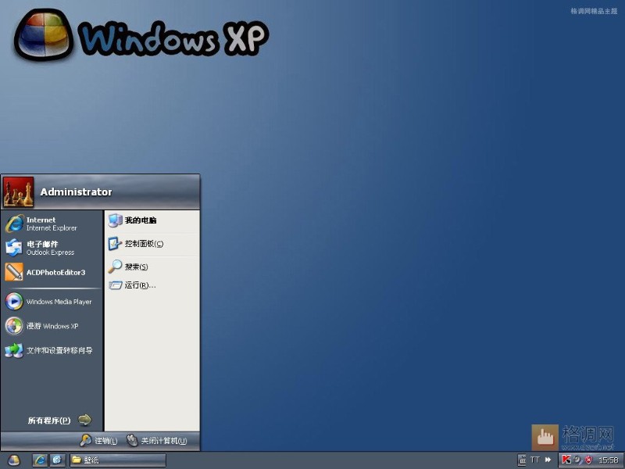Switch to the 壁纸 folder taskbar button

tap(118, 460)
